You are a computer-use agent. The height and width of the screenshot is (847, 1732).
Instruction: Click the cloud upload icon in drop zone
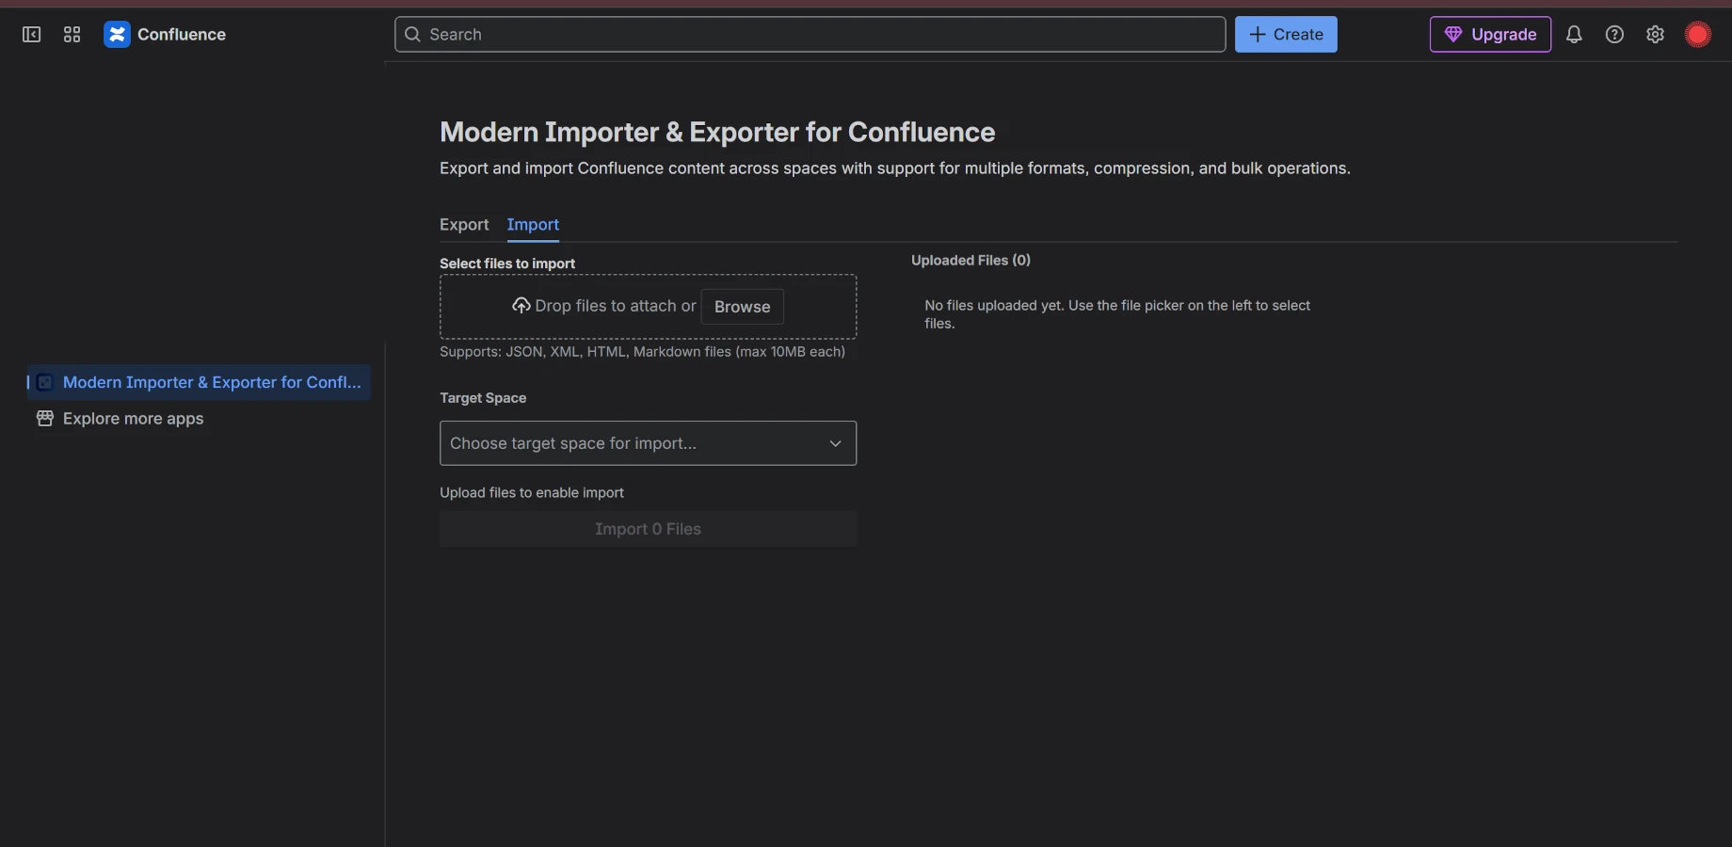pos(521,306)
